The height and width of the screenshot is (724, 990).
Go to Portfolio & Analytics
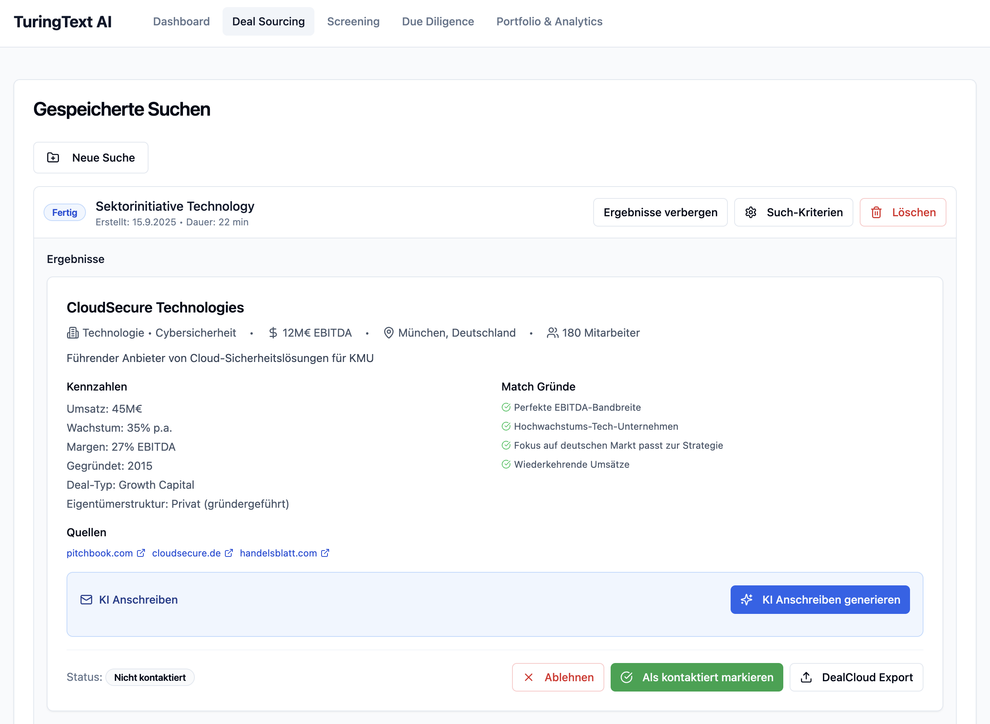(549, 21)
